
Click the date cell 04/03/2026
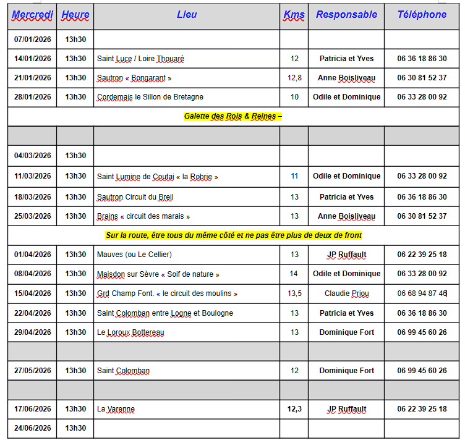33,156
